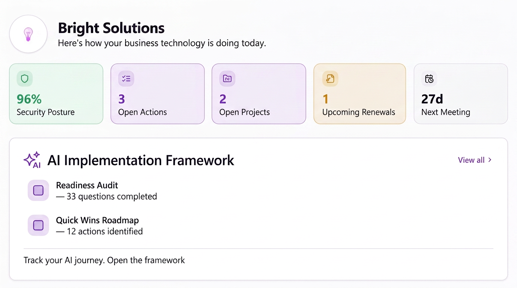Click the Bright Solutions title
Viewport: 517px width, 288px height.
tap(111, 28)
